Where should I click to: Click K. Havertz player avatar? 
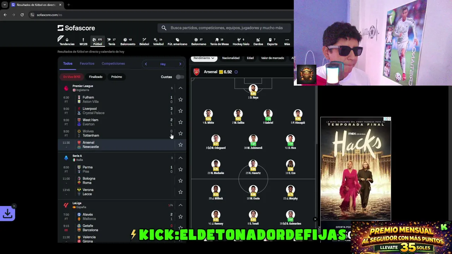coord(253,164)
